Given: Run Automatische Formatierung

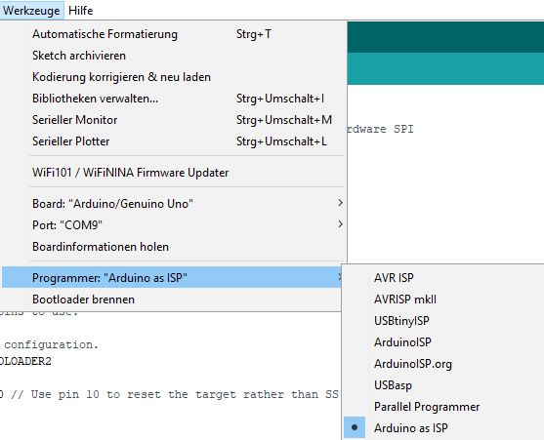Looking at the screenshot, I should pyautogui.click(x=175, y=34).
